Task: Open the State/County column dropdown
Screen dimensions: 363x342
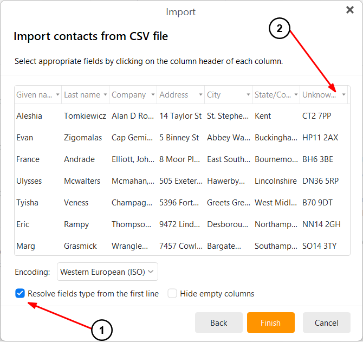Action: [x=296, y=95]
